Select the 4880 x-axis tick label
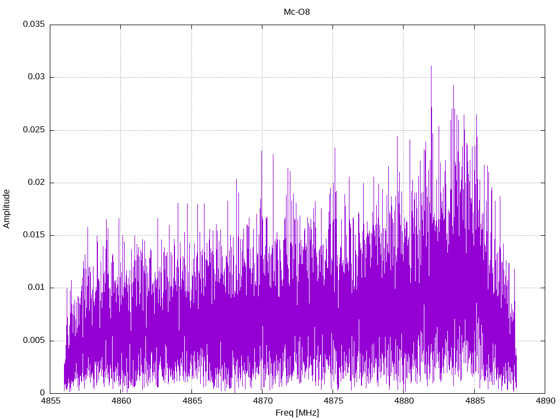 coord(404,401)
